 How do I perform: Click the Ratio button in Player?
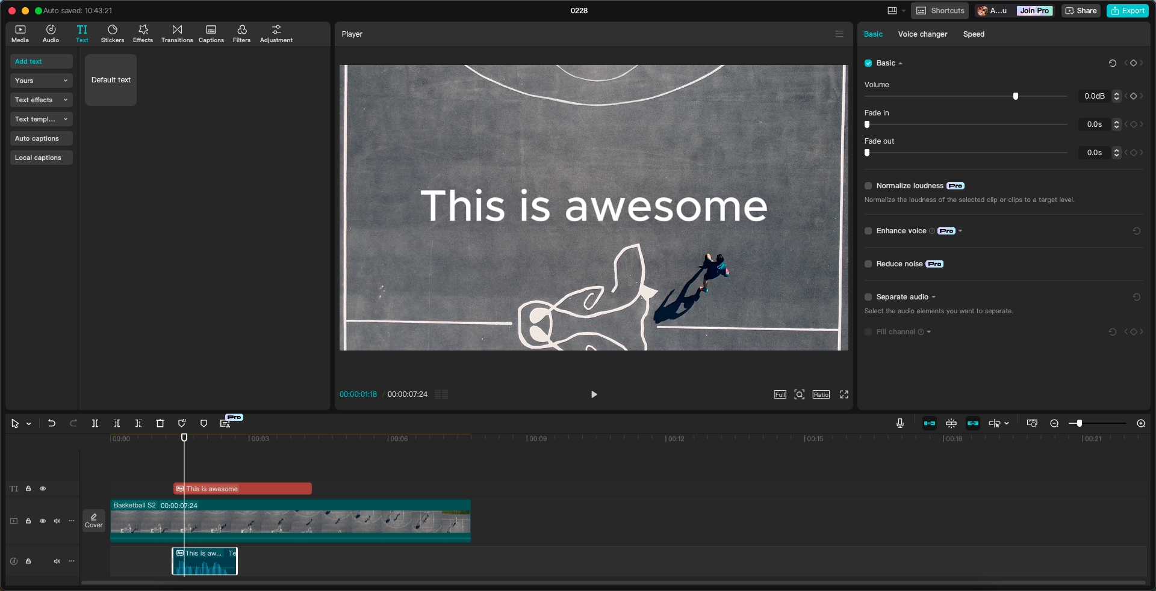[x=821, y=394]
